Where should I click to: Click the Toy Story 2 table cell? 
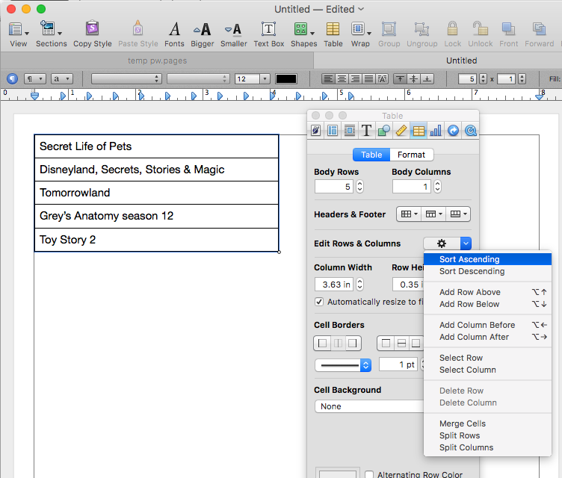(156, 240)
